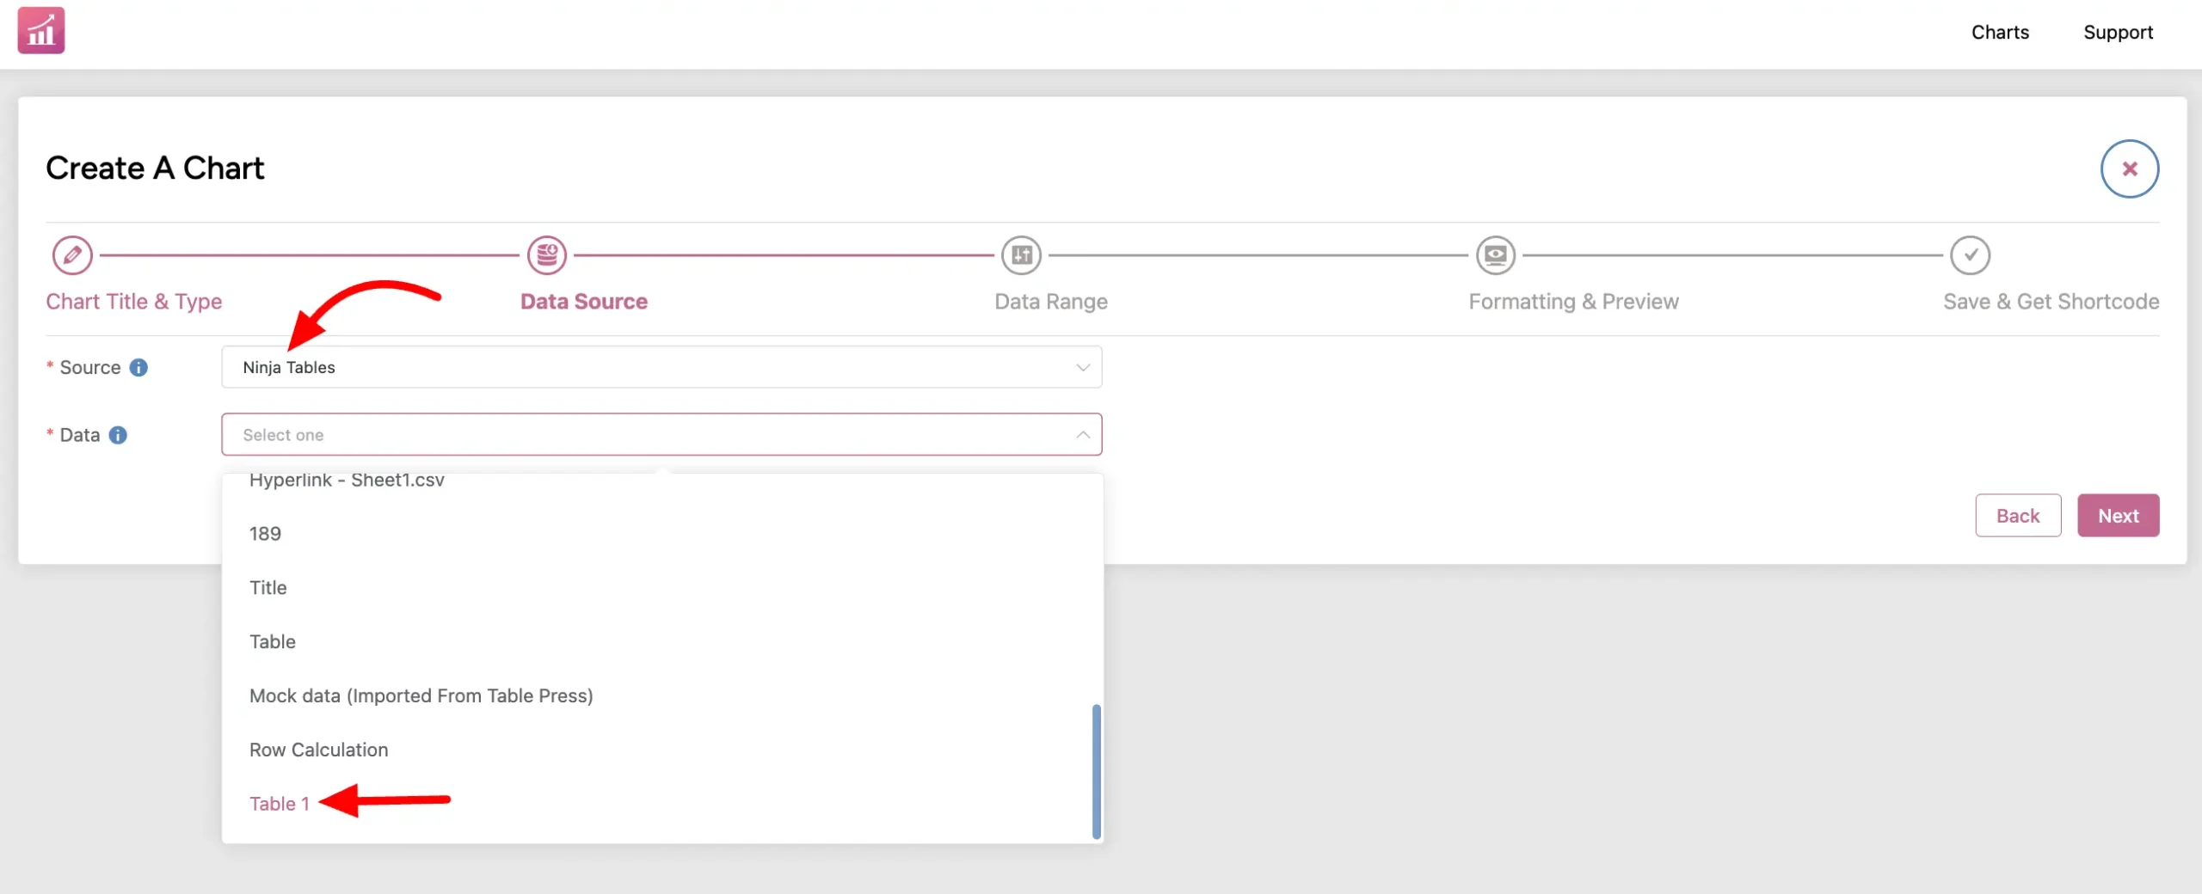Click the Next button
Viewport: 2202px width, 894px height.
click(x=2118, y=516)
